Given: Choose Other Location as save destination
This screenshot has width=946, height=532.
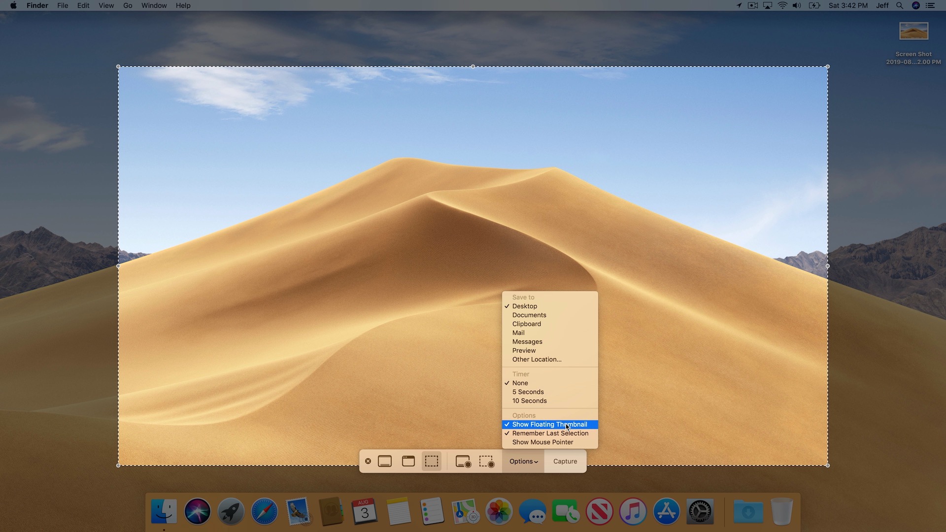Looking at the screenshot, I should 537,359.
